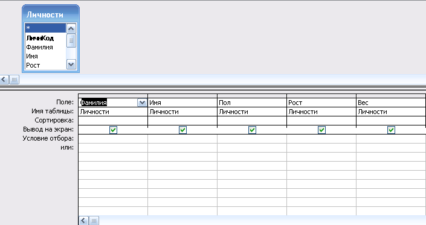Click left arrow of upper pane scrollbar
Viewport: 426px width, 225px height.
(x=4, y=80)
